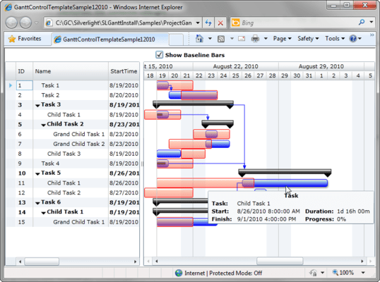Image resolution: width=380 pixels, height=282 pixels.
Task: Collapse Task 3 in the tree
Action: tap(37, 106)
